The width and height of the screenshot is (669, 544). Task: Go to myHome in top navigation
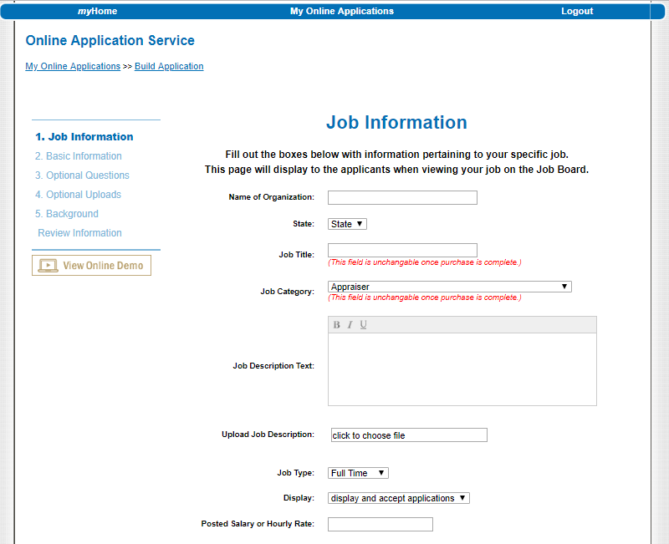(x=97, y=12)
